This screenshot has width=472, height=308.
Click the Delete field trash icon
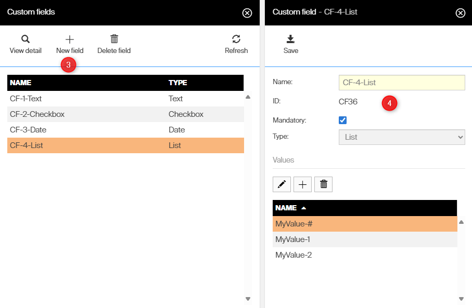(x=114, y=39)
